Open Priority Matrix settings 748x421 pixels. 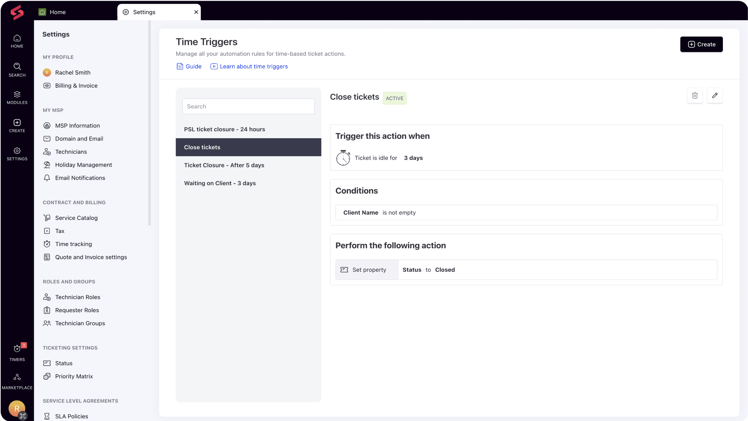74,376
